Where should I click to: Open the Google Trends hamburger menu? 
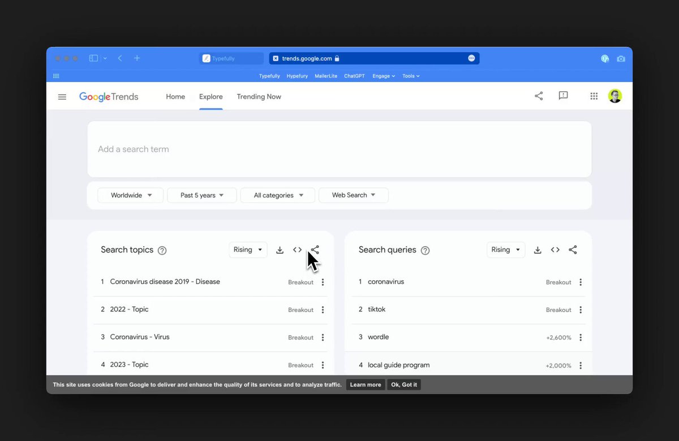pos(62,97)
